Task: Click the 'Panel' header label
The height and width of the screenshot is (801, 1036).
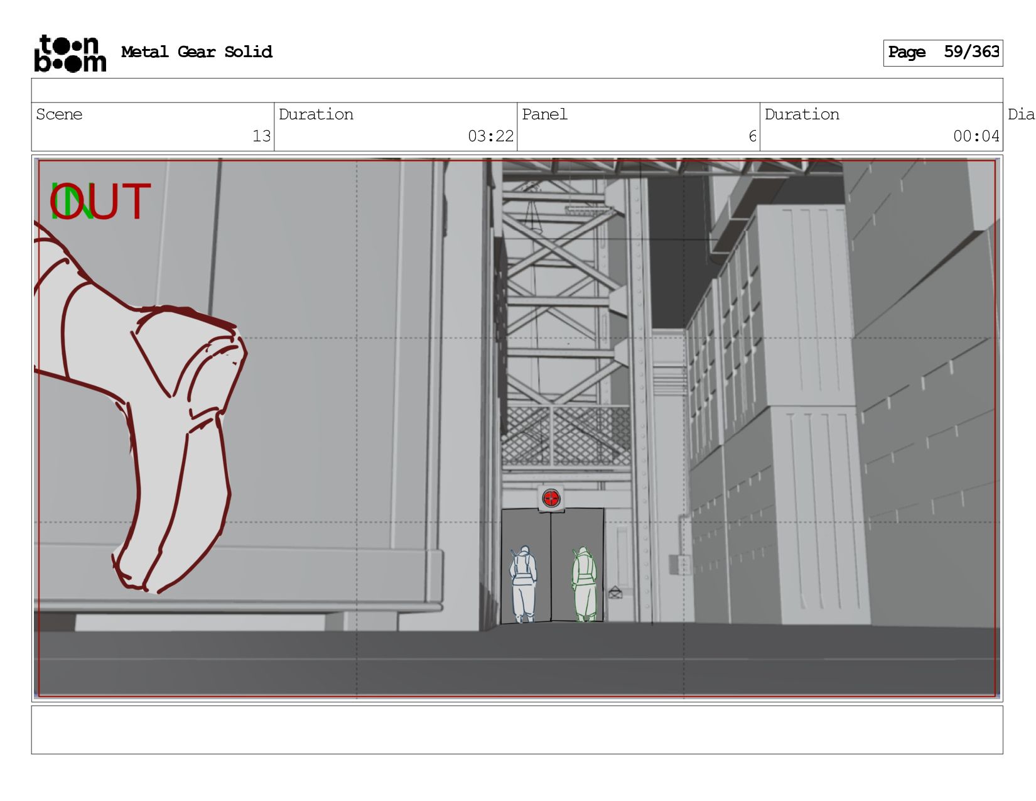Action: [544, 114]
